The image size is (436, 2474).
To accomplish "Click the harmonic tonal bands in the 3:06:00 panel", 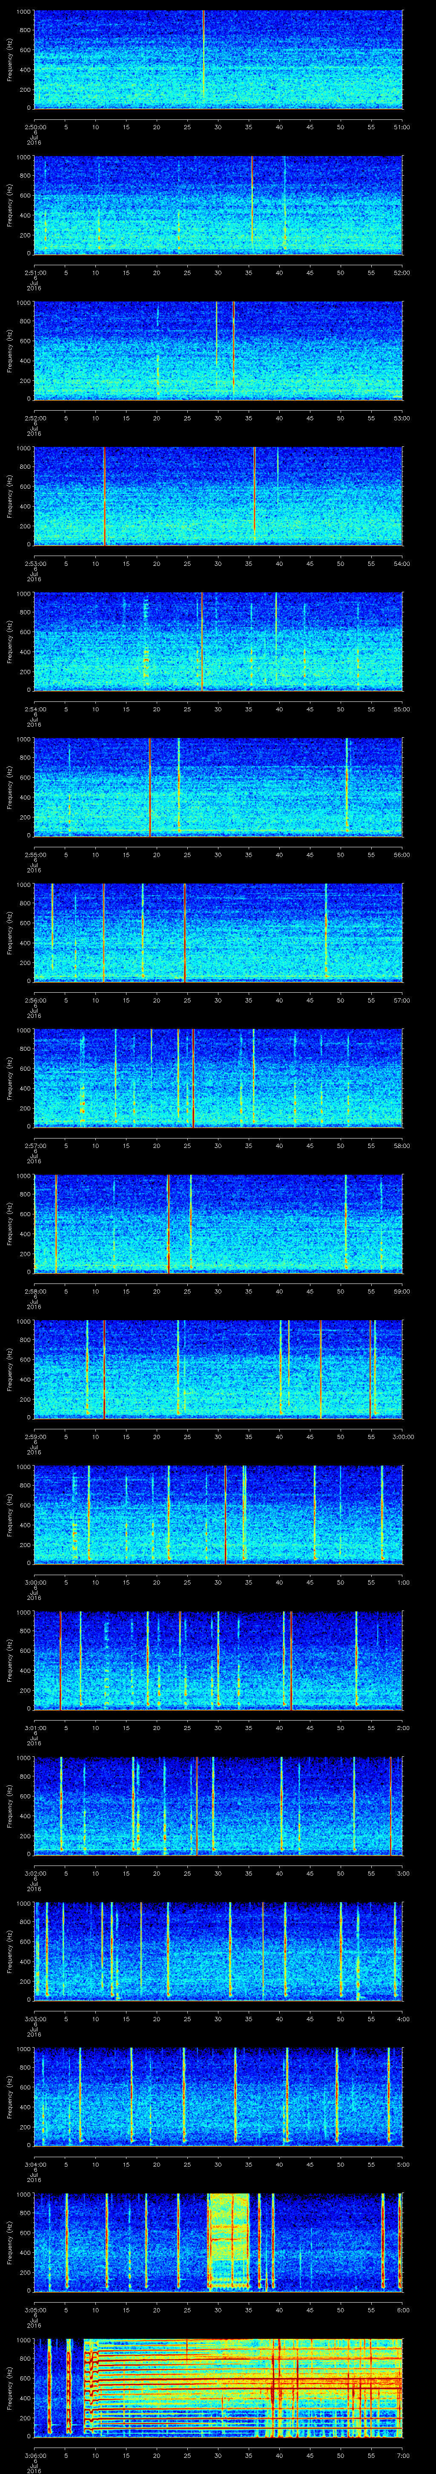I will (x=244, y=2387).
